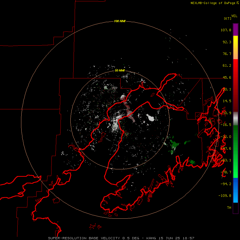Select the green segment of the color bar

coord(235,151)
